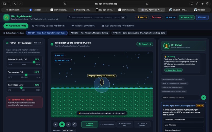Select GPB 201 Semi-Conservative DNA Replication module
Viewport: 212px width, 132px height.
[139, 33]
